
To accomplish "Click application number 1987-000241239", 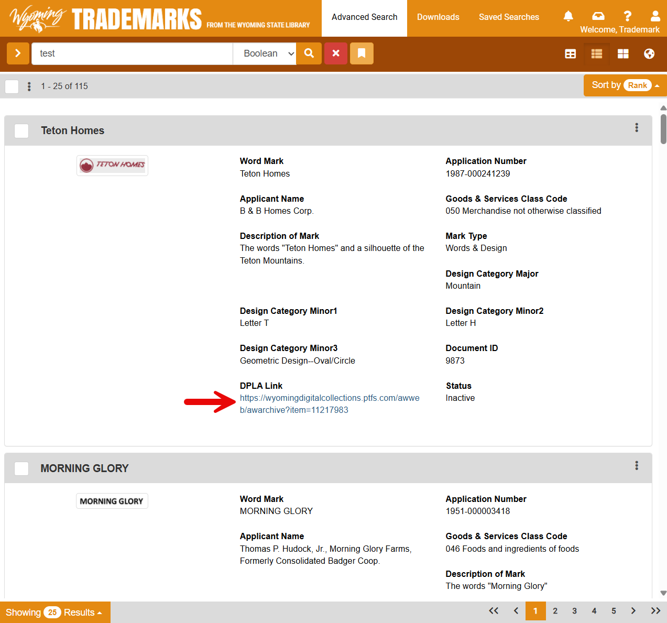I will click(478, 174).
